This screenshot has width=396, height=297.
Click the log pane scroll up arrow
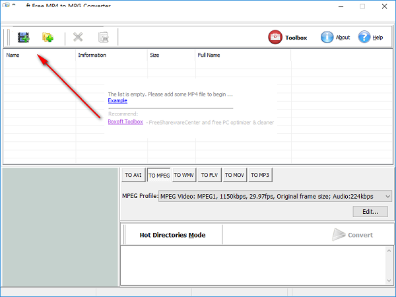[389, 251]
